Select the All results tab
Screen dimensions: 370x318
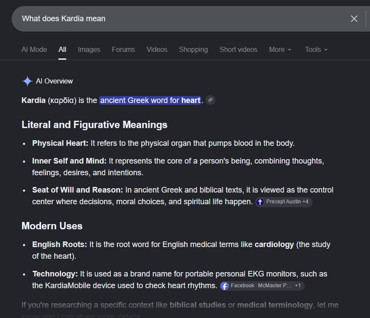(x=62, y=50)
